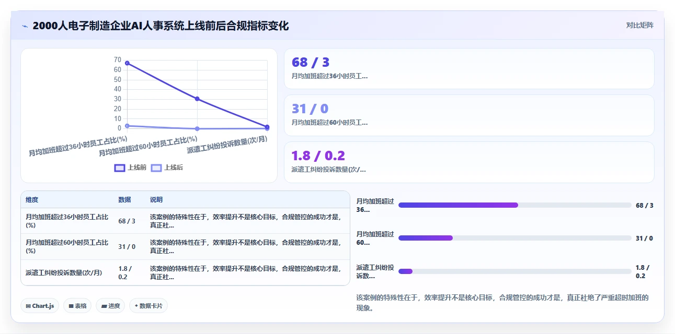The width and height of the screenshot is (675, 334).
Task: Click the 进度 chip icon
Action: coord(104,306)
